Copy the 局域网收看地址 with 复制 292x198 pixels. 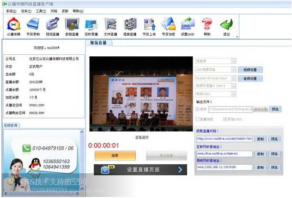(x=260, y=167)
